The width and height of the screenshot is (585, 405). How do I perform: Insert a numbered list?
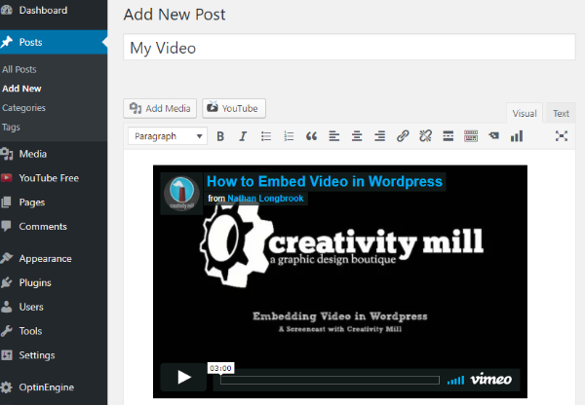point(289,136)
